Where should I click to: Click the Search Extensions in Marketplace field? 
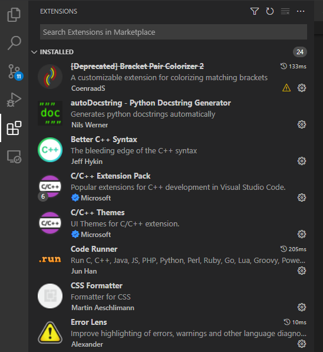[173, 32]
